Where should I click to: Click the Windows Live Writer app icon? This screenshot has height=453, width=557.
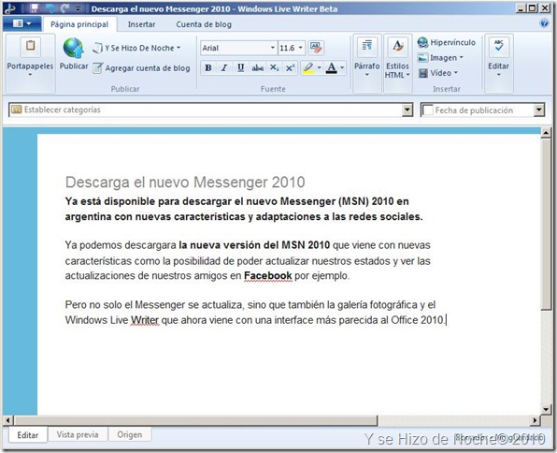coord(10,8)
